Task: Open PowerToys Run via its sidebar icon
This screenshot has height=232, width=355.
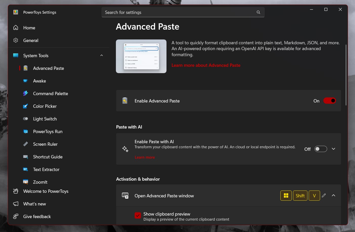Action: (25, 131)
